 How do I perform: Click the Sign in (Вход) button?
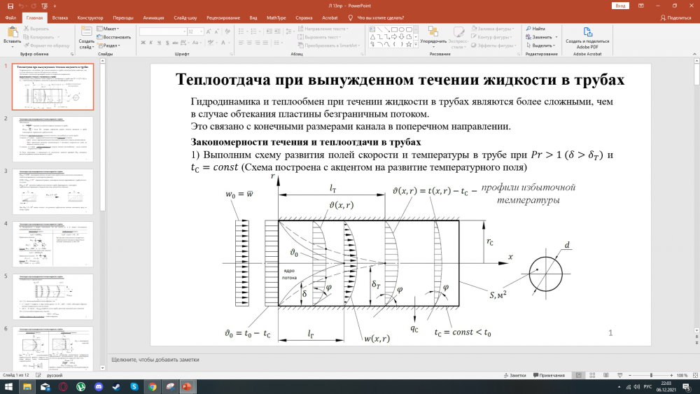[x=620, y=6]
